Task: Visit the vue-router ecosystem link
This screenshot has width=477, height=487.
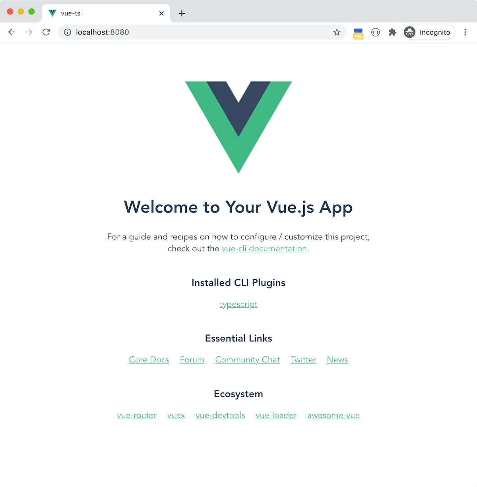Action: (137, 415)
